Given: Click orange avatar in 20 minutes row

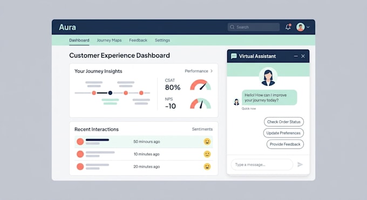Looking at the screenshot, I should pyautogui.click(x=80, y=167).
